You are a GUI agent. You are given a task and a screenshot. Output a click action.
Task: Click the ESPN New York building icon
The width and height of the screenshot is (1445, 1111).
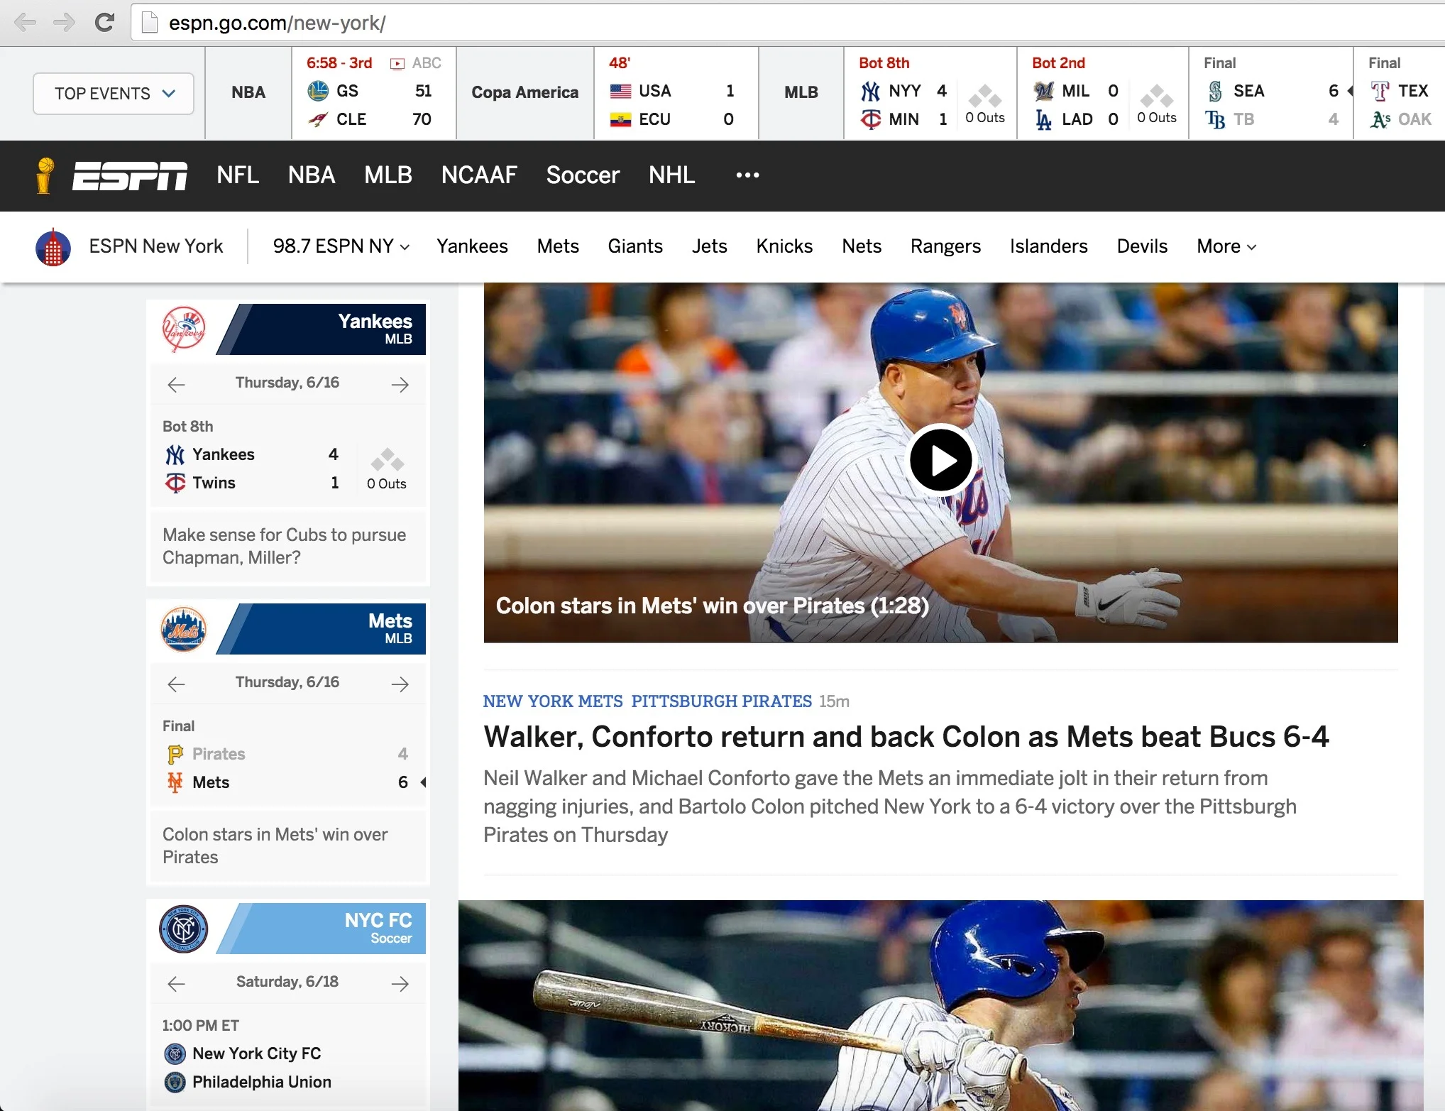click(53, 247)
